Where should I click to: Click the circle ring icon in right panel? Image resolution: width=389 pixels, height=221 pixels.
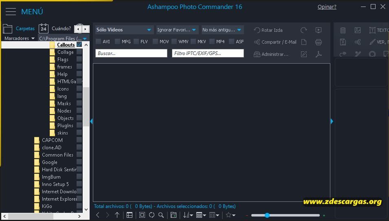click(x=372, y=54)
